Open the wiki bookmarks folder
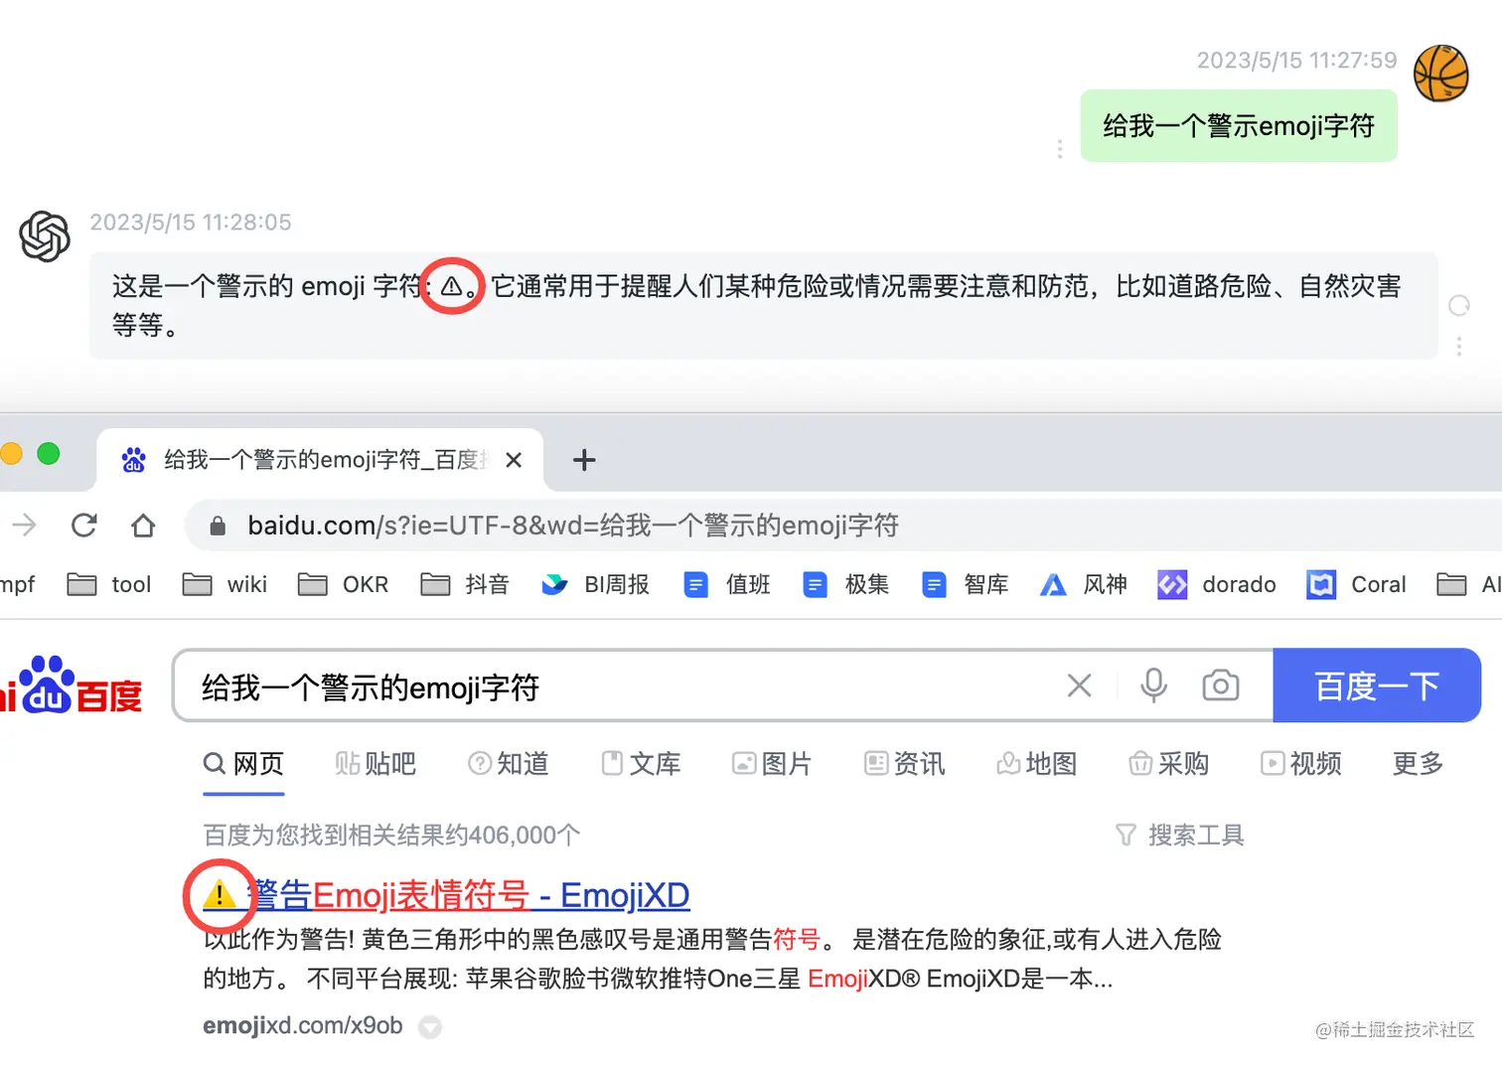Screen dimensions: 1502x1067 (x=225, y=584)
